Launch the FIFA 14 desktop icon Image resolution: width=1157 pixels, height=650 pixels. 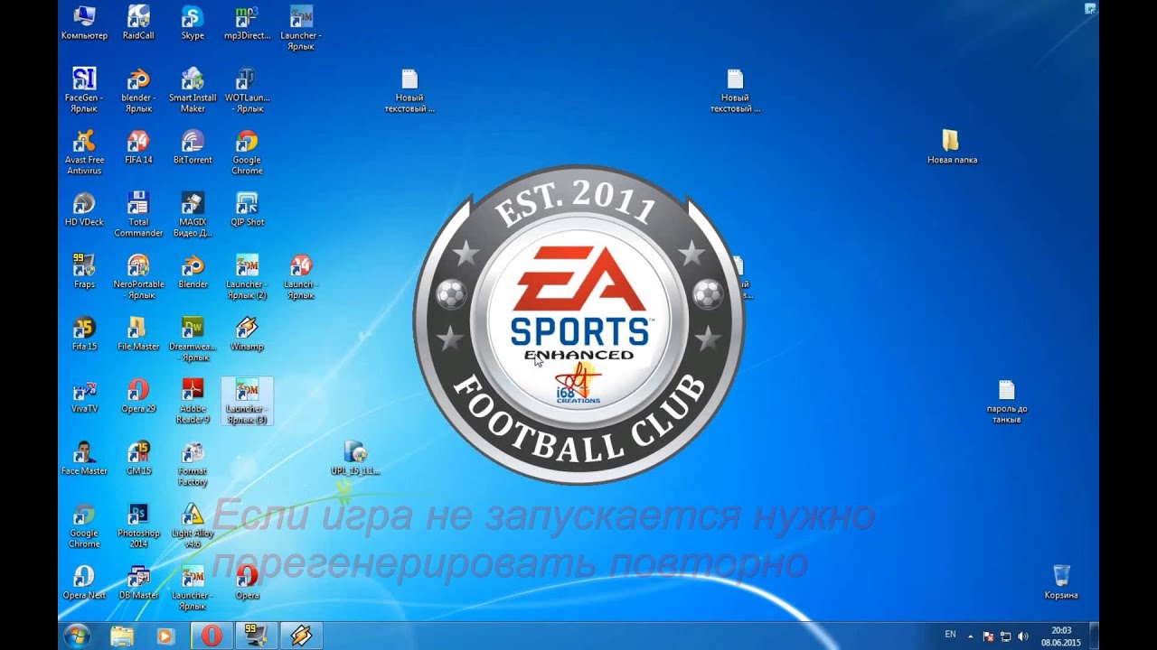tap(138, 147)
